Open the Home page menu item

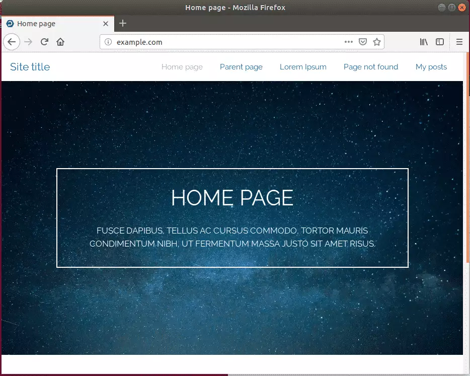click(182, 67)
